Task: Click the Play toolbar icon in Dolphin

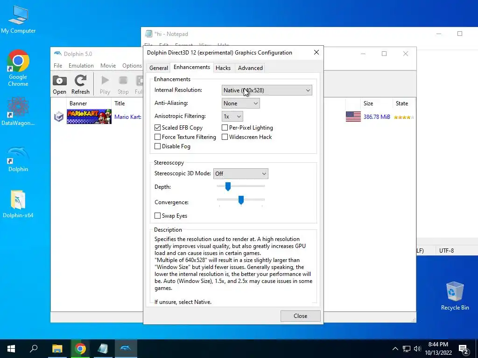Action: 105,85
